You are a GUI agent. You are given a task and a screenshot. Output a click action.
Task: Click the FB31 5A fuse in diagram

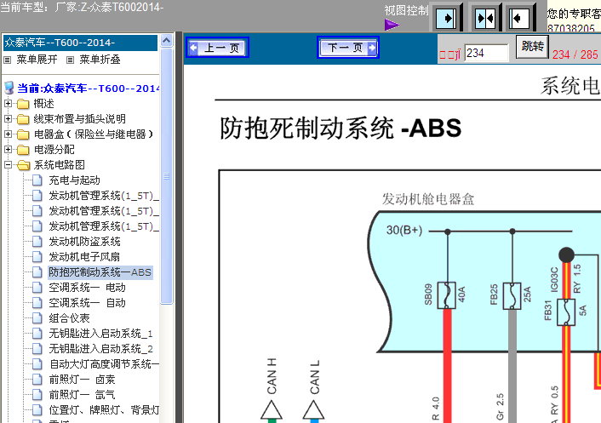[566, 312]
